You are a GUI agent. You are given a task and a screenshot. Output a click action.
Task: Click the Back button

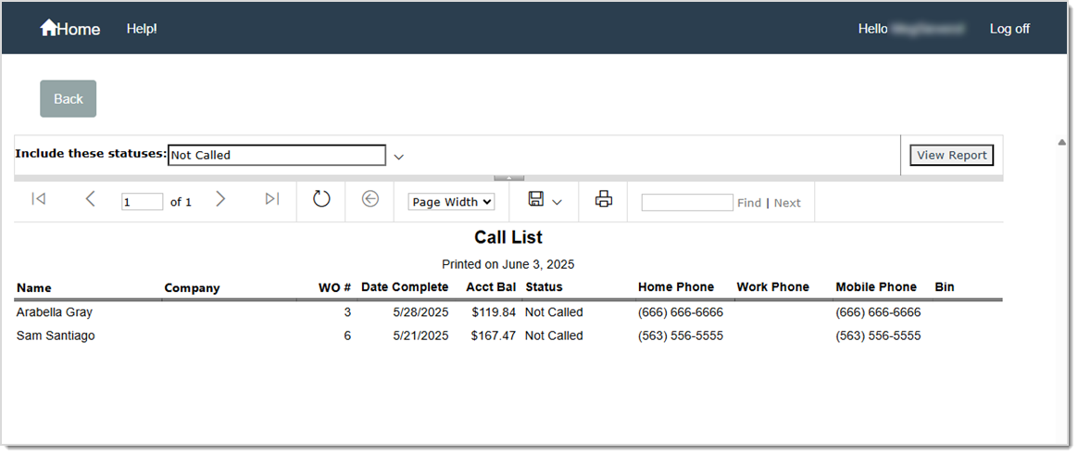pos(68,98)
